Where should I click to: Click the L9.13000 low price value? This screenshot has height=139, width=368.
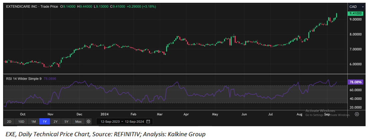point(101,7)
